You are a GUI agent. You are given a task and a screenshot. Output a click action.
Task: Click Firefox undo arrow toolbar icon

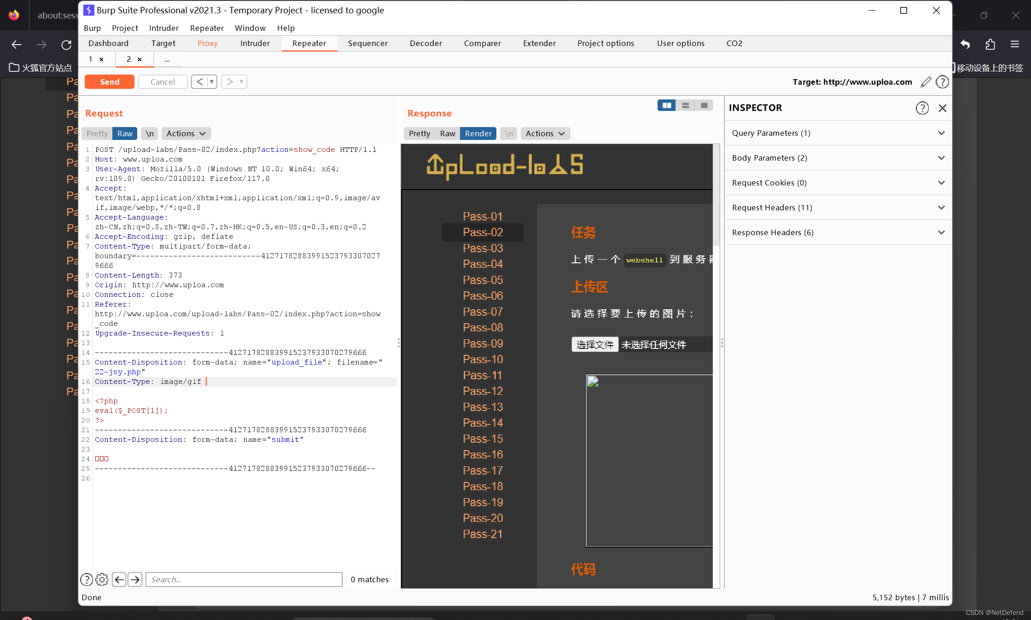tap(965, 44)
